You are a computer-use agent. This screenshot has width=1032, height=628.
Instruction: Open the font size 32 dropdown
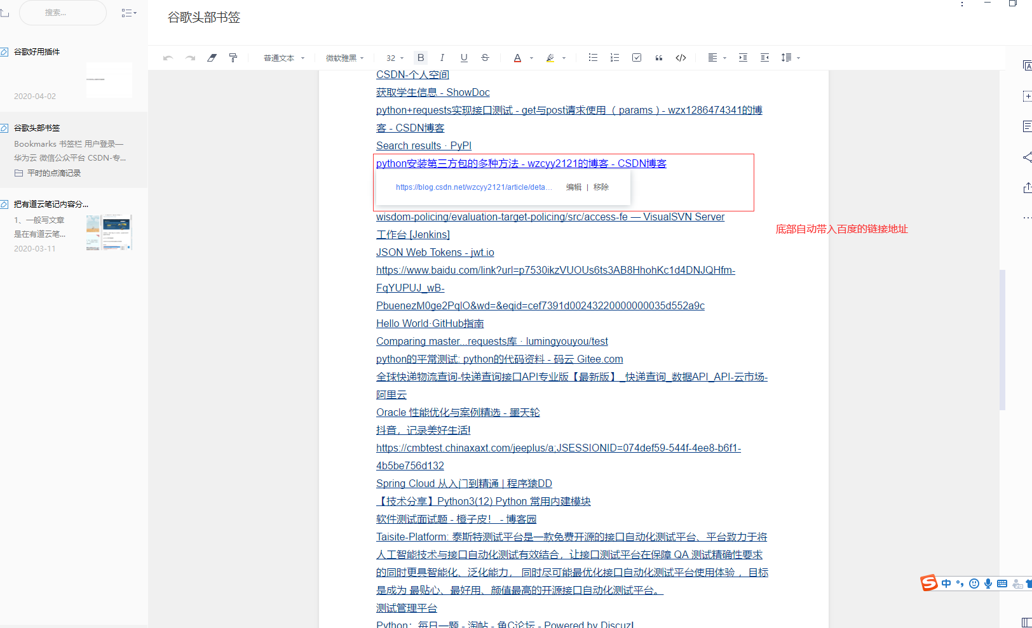point(395,58)
